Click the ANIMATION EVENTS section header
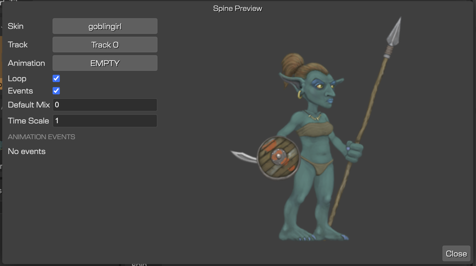 click(41, 137)
